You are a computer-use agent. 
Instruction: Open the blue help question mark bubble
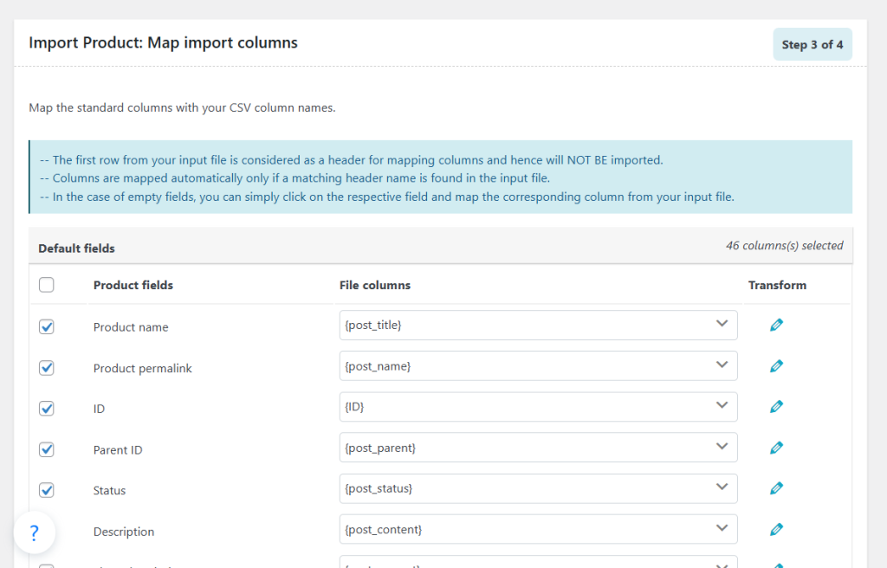34,532
